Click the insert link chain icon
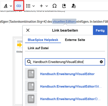The image size is (108, 106). click(x=19, y=6)
